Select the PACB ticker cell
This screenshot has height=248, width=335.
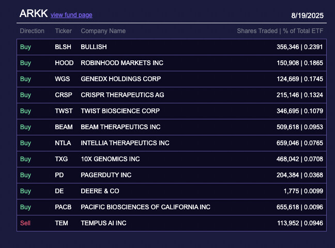point(63,207)
